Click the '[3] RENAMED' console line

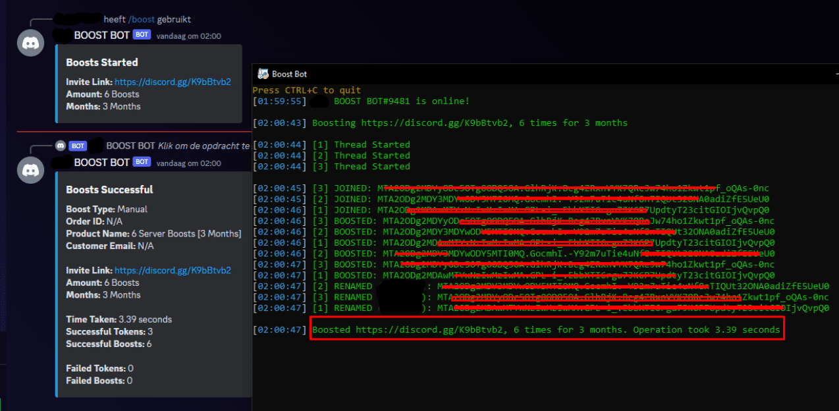click(541, 297)
